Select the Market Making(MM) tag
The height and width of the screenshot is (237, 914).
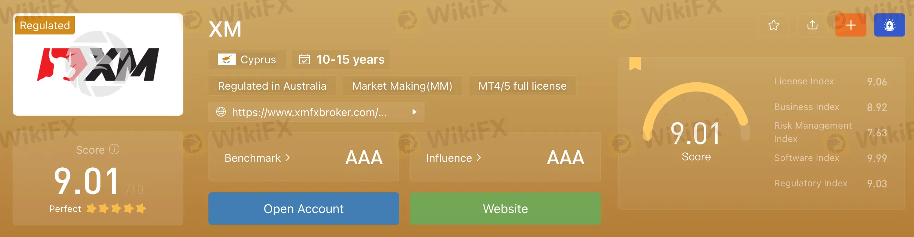click(402, 86)
